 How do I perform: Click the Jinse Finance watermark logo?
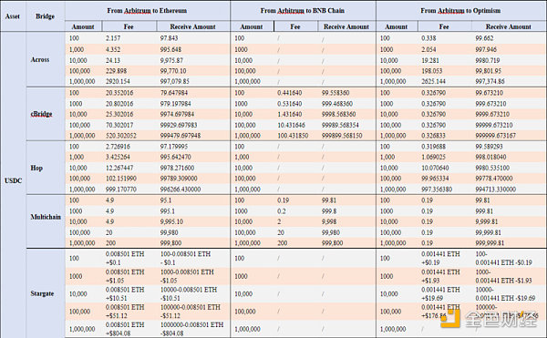489,319
